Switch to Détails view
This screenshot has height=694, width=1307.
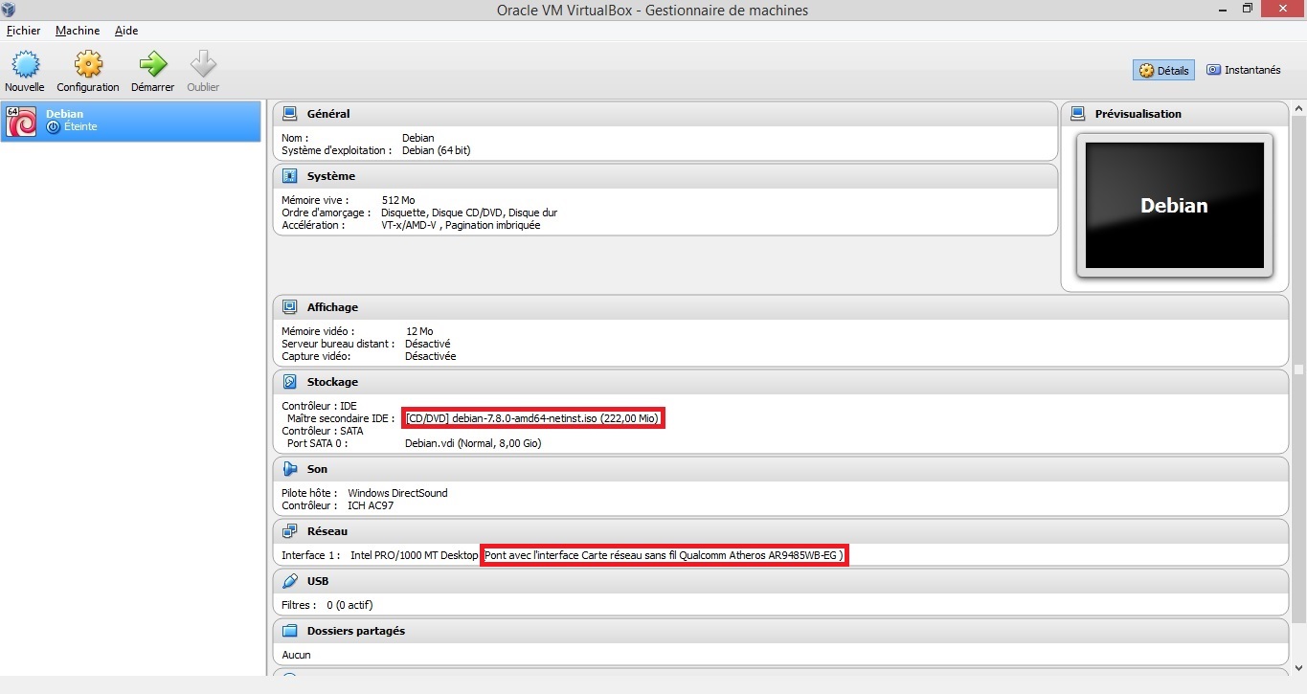pos(1163,70)
